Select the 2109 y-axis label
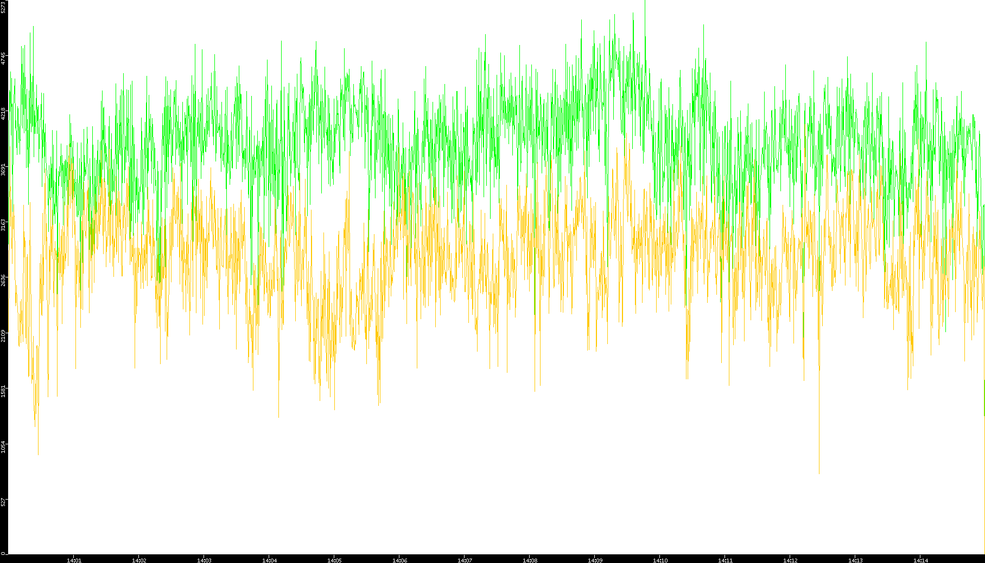This screenshot has height=563, width=985. tap(4, 335)
